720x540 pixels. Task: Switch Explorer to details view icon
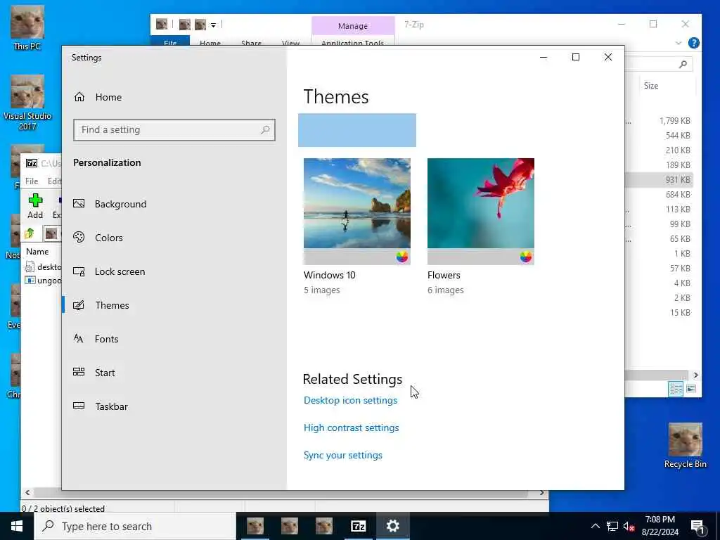[x=676, y=389]
